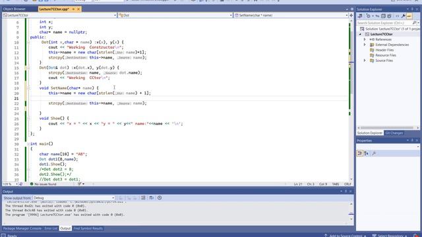Image resolution: width=422 pixels, height=237 pixels.
Task: Click Show All Files icon in Solution Explorer
Action: click(389, 16)
